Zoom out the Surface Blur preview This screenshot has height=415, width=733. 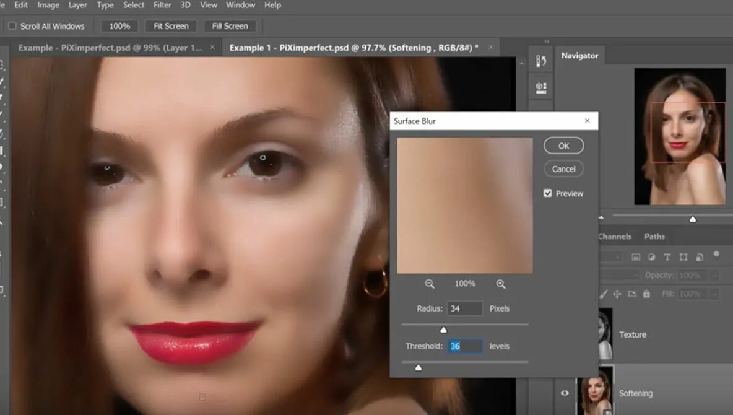429,284
